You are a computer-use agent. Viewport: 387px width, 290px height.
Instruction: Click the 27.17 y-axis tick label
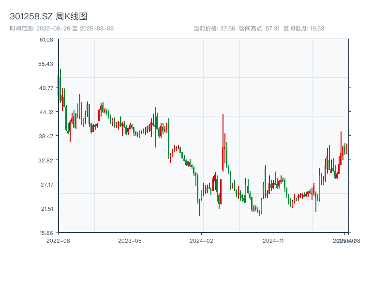point(46,184)
